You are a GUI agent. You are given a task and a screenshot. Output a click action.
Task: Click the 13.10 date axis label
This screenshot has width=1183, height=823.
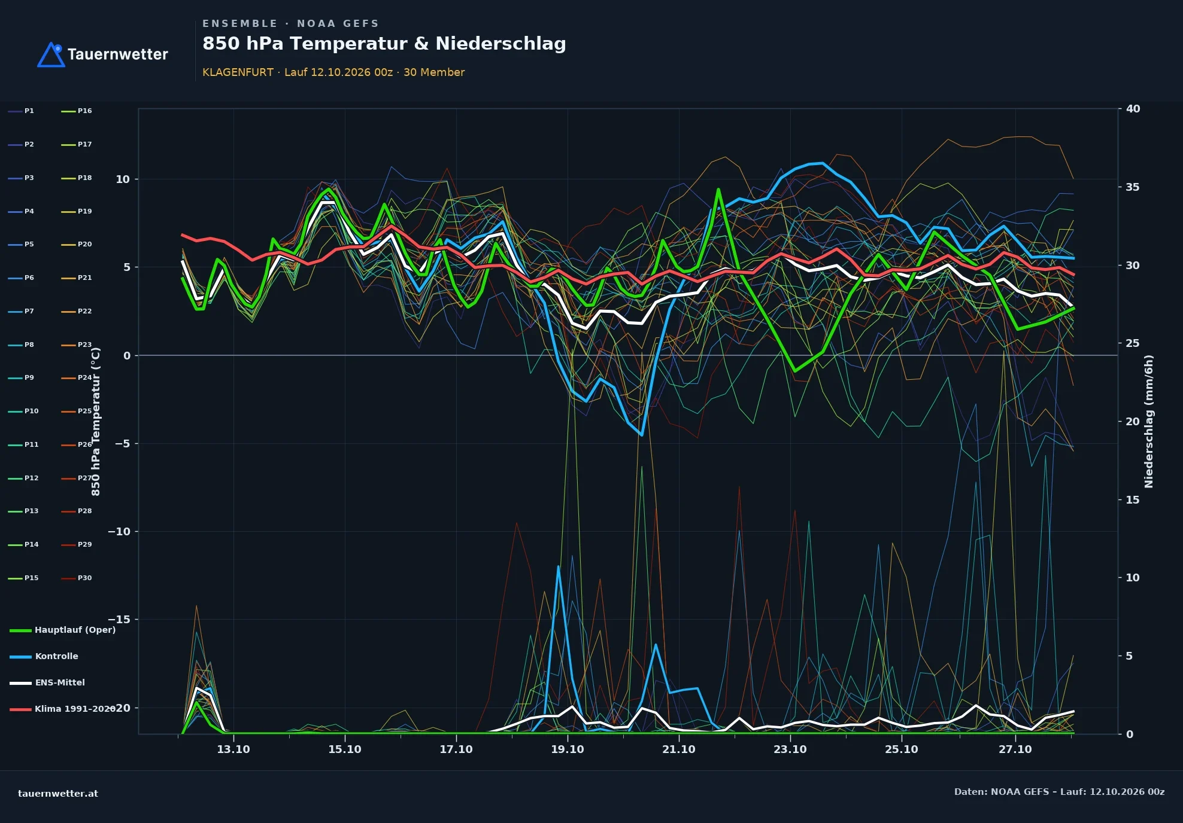point(233,749)
